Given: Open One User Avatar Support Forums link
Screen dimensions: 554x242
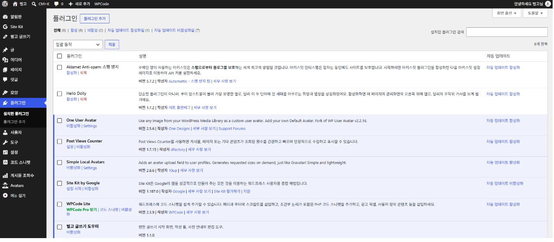Looking at the screenshot, I should [x=232, y=129].
